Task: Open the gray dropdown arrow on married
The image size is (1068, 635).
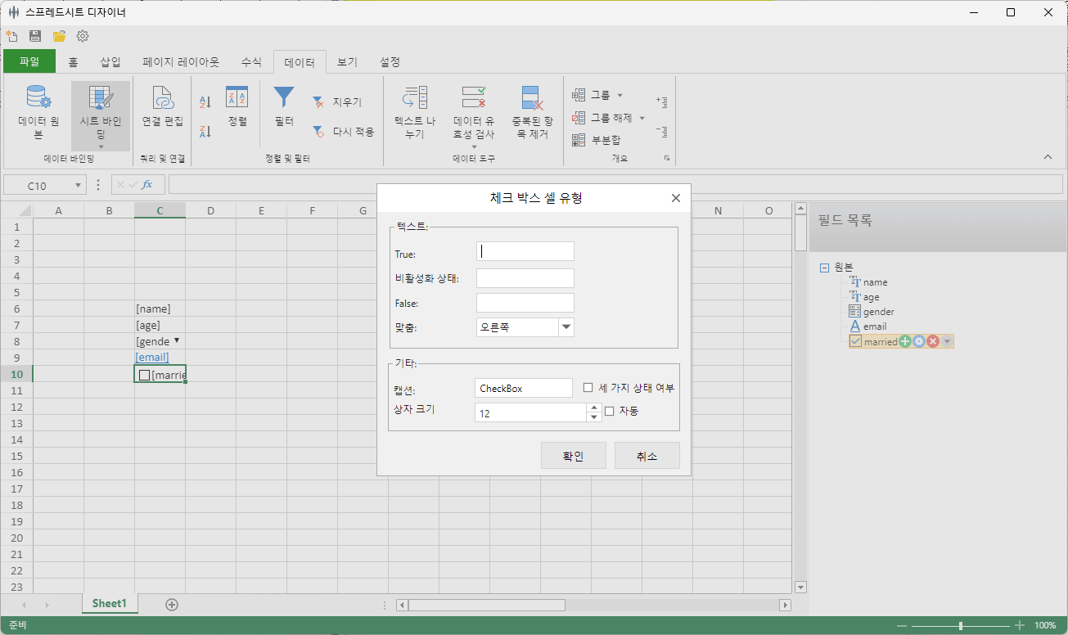Action: (x=948, y=341)
